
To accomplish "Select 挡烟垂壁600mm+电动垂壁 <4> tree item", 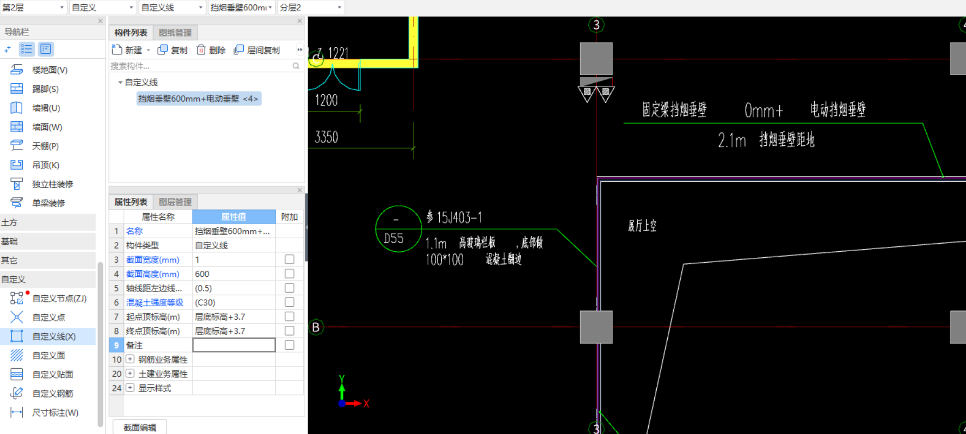I will (198, 98).
